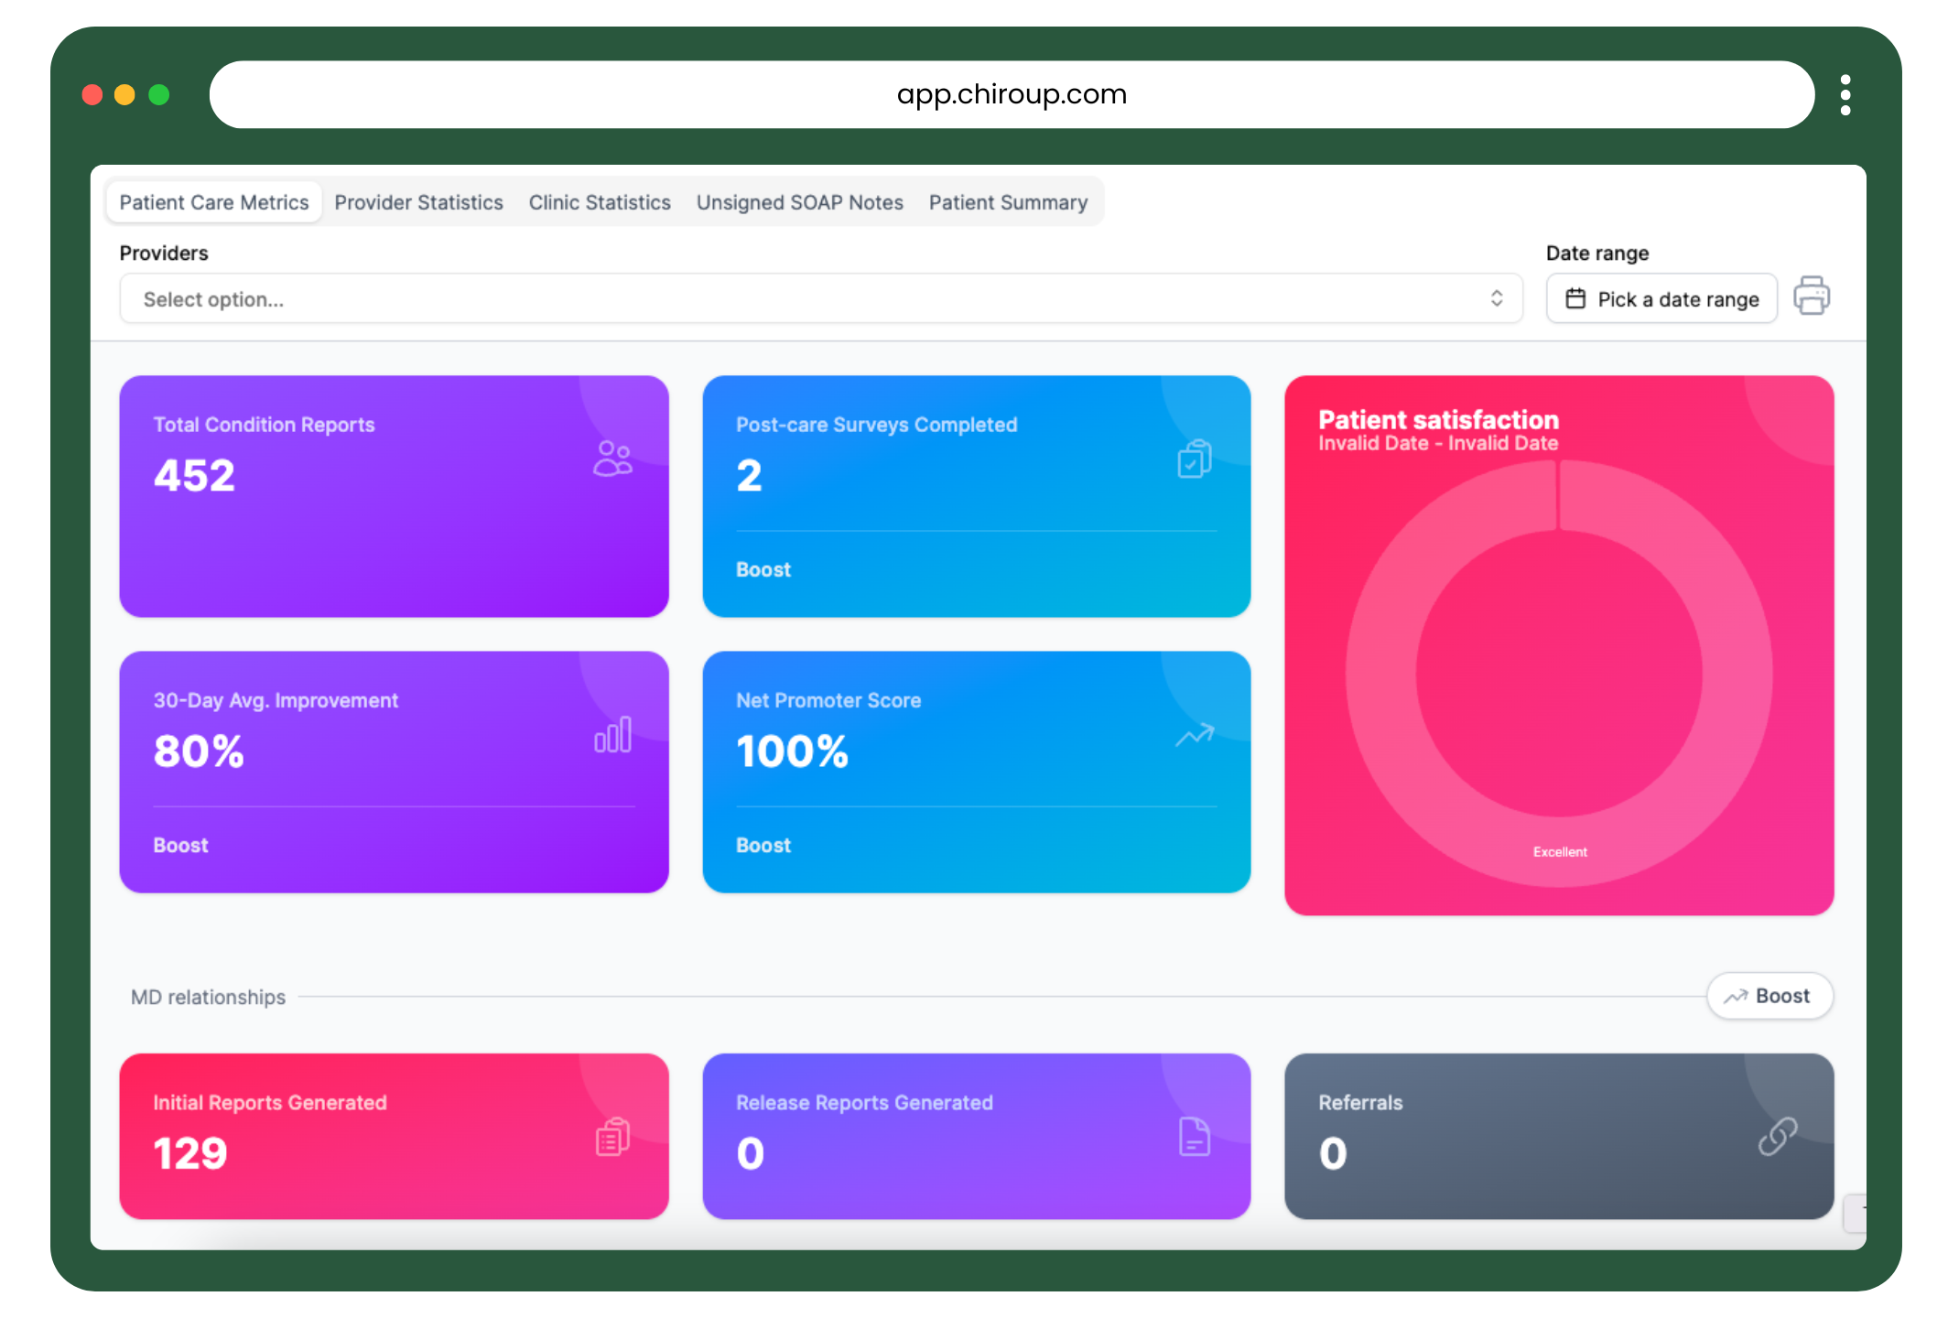Image resolution: width=1948 pixels, height=1318 pixels.
Task: Click Boost under Net Promoter Score
Action: click(x=763, y=845)
